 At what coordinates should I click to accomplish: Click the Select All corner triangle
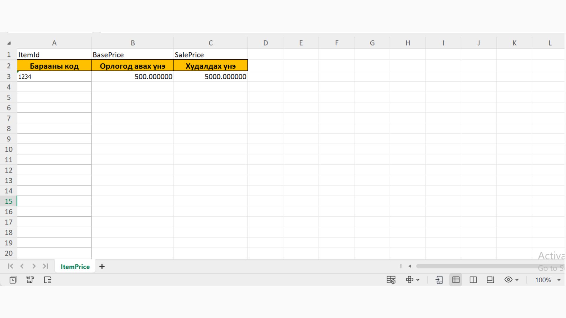coord(9,43)
